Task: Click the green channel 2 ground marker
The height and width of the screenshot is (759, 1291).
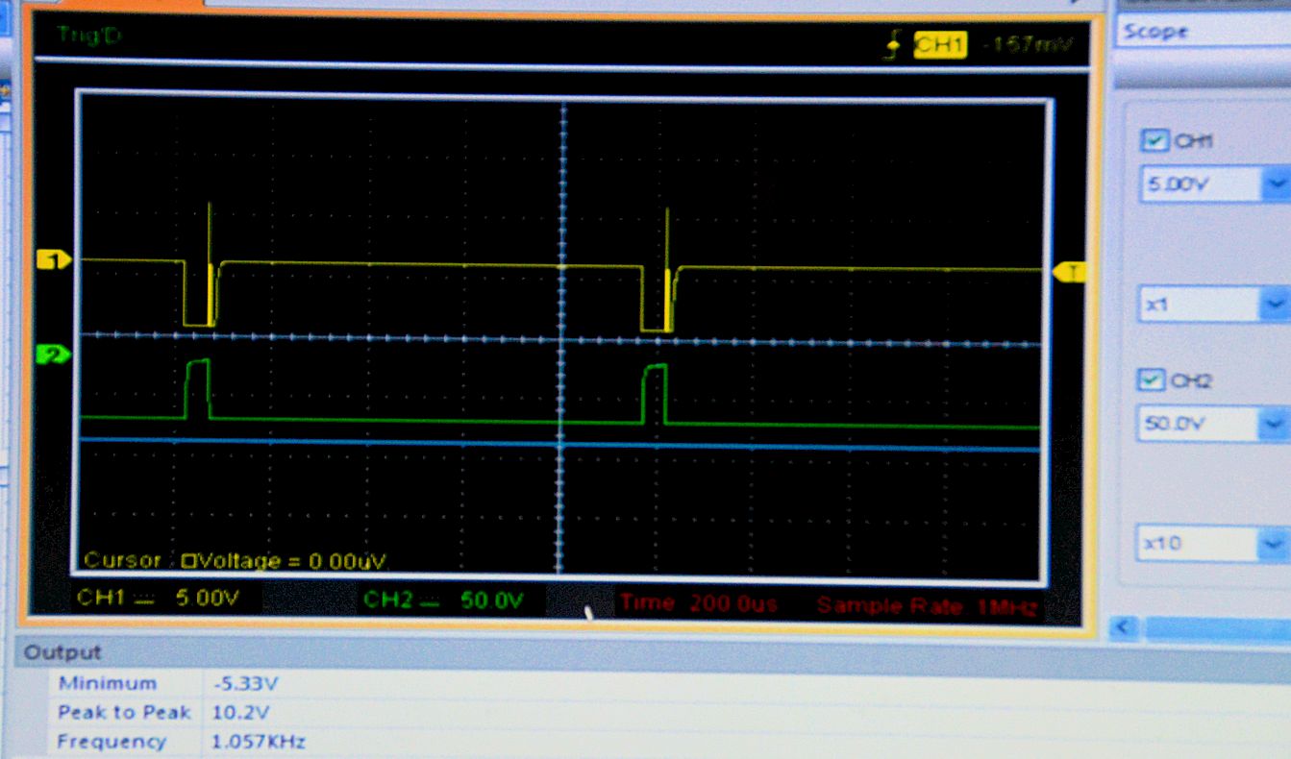Action: pos(54,355)
